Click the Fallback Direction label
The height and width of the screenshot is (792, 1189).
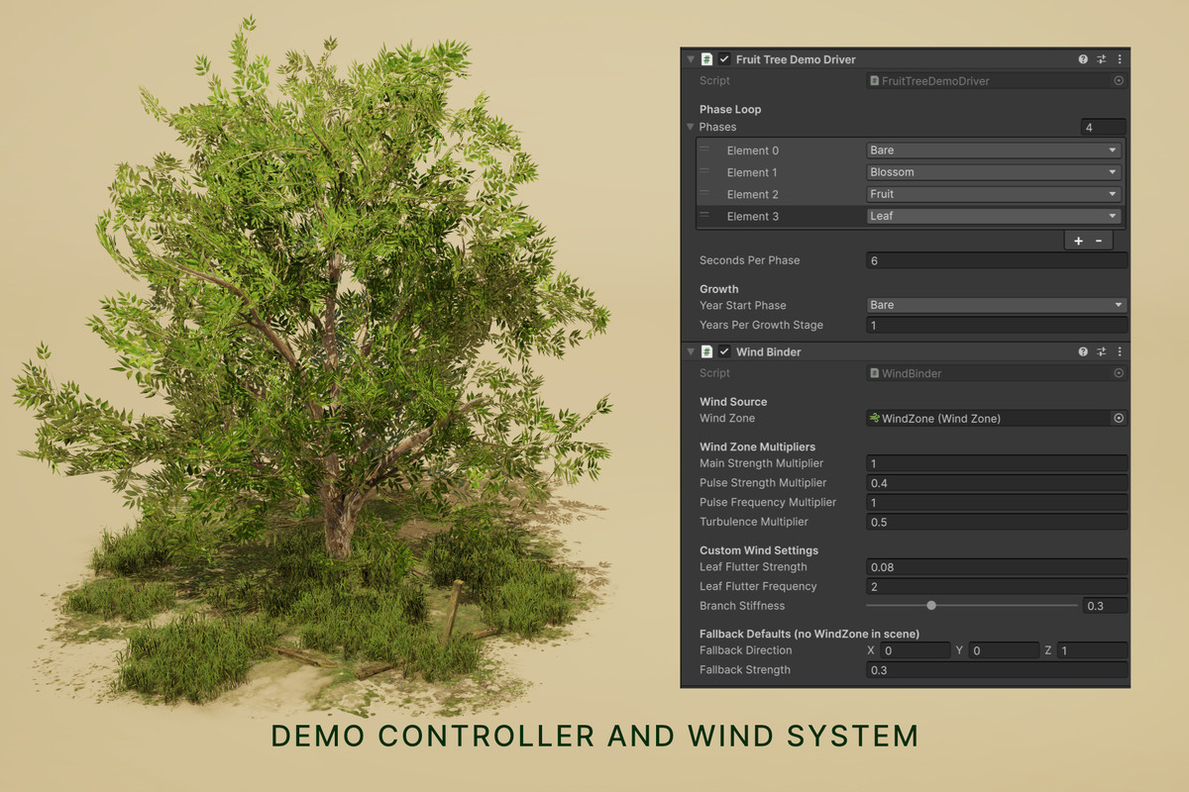click(746, 650)
